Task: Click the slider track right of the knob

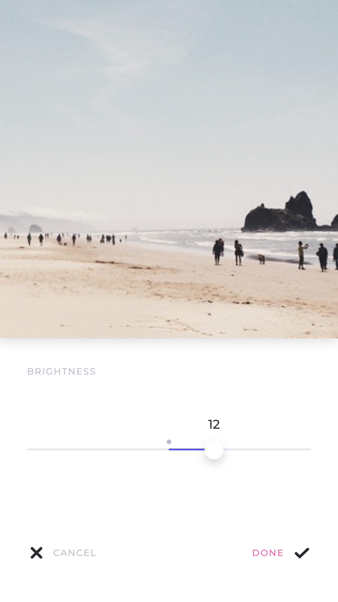Action: point(267,449)
